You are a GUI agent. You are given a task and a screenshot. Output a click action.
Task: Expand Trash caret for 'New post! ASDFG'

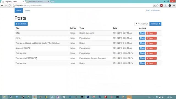(155, 48)
